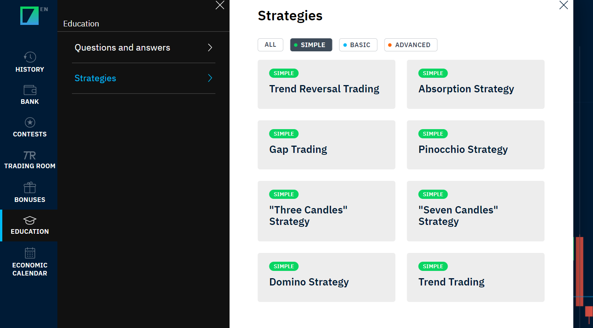Screen dimensions: 593x328
Task: Open the Trend Reversal Trading strategy
Action: (x=326, y=84)
